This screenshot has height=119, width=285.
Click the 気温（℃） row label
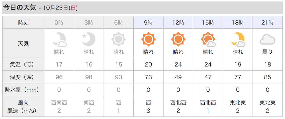pos(22,64)
